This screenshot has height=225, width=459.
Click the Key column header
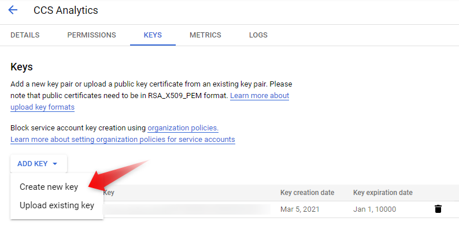pyautogui.click(x=109, y=193)
